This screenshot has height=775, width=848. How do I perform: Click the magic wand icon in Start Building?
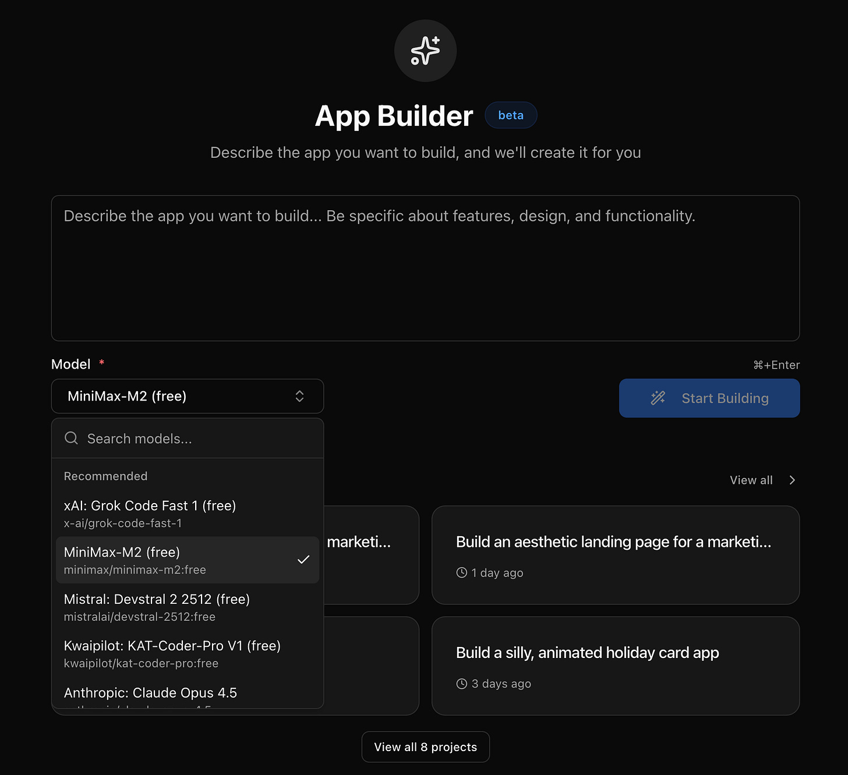coord(658,398)
